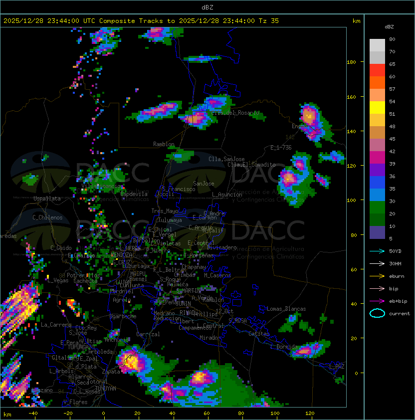Click the -40 tick on the x-axis

coord(33,414)
